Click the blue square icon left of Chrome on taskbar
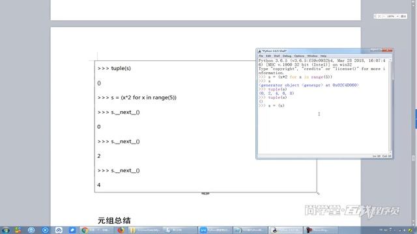The image size is (417, 234). click(72, 230)
